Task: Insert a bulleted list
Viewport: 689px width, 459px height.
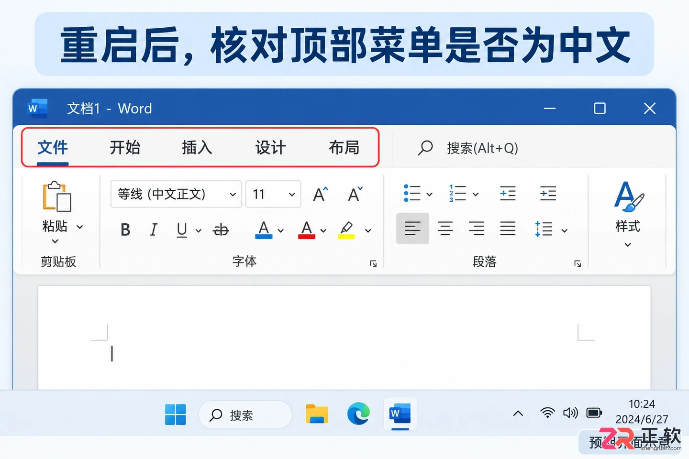Action: tap(412, 194)
